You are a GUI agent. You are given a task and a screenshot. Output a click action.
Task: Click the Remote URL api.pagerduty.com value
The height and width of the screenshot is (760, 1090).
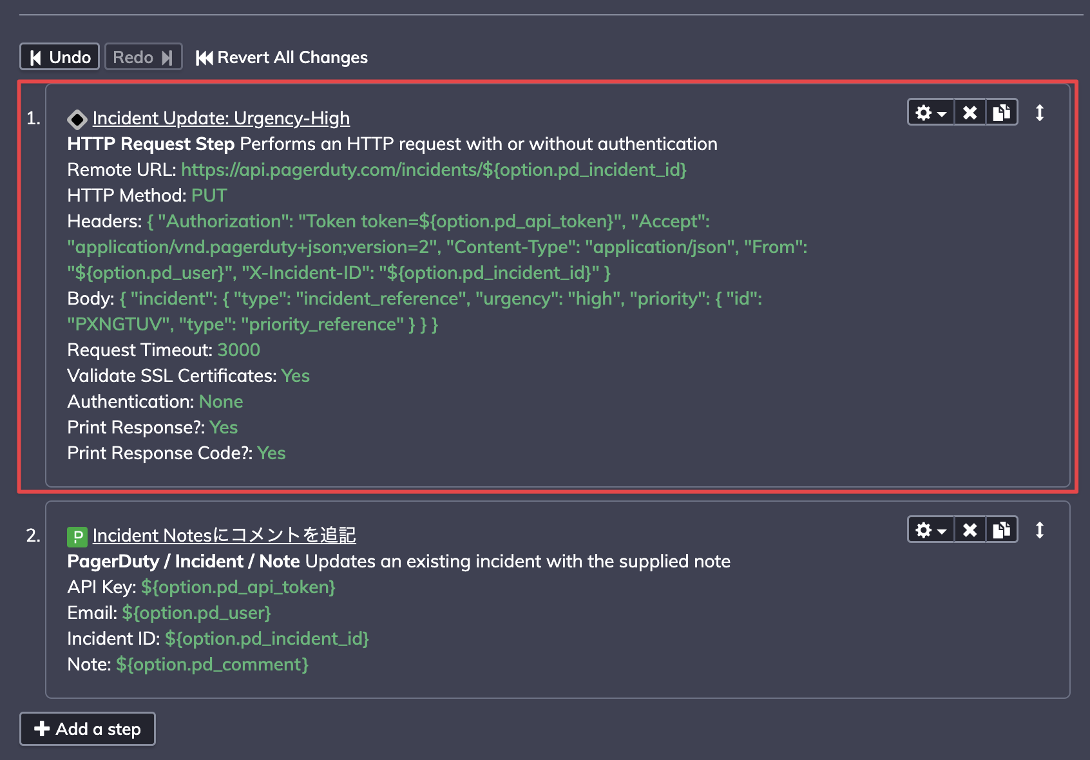tap(434, 169)
